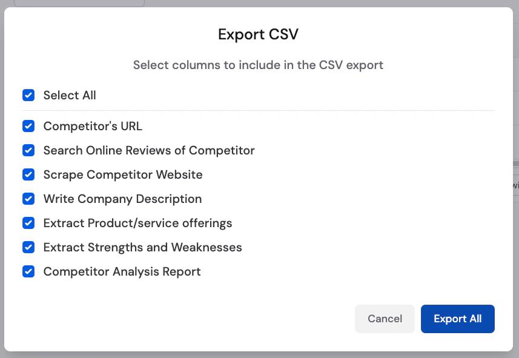Uncheck Extract Product/service offerings checkbox
The image size is (519, 358).
28,223
